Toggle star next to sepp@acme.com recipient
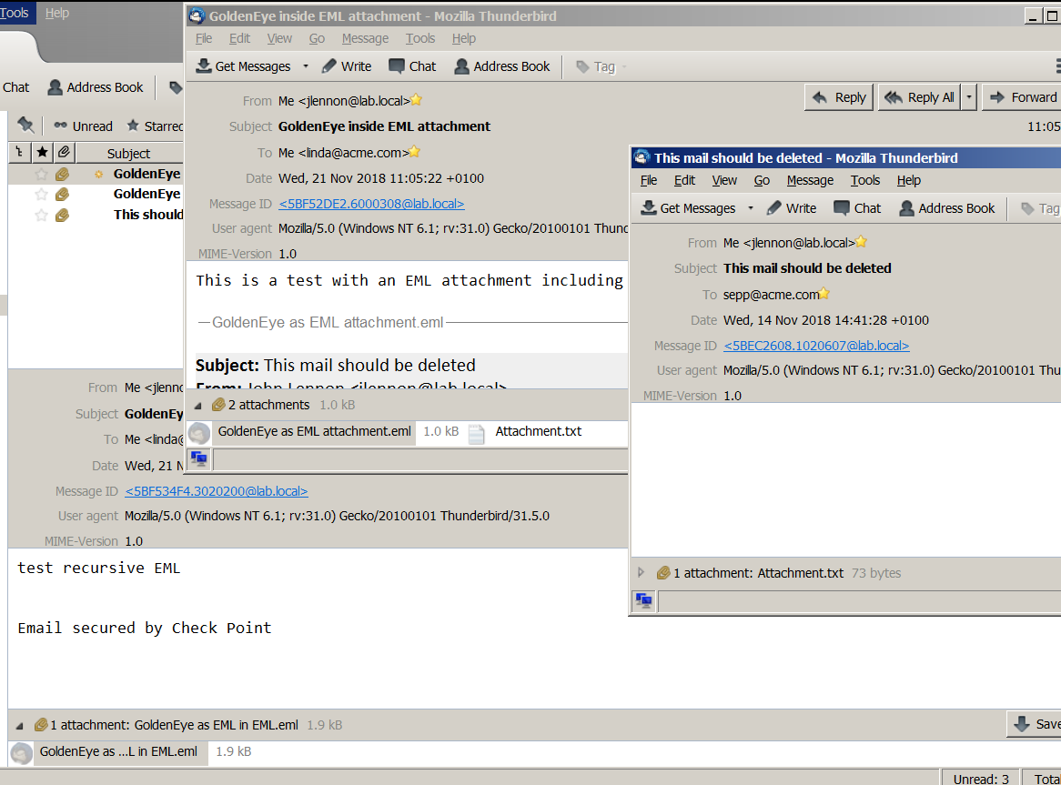The width and height of the screenshot is (1061, 785). [x=824, y=294]
